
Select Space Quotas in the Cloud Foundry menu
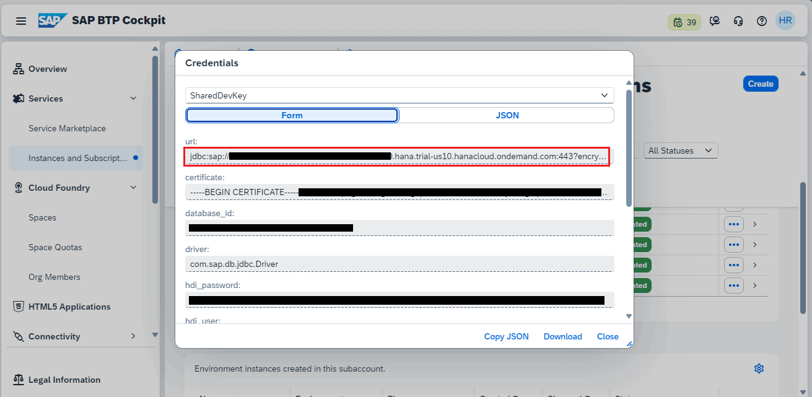tap(56, 247)
